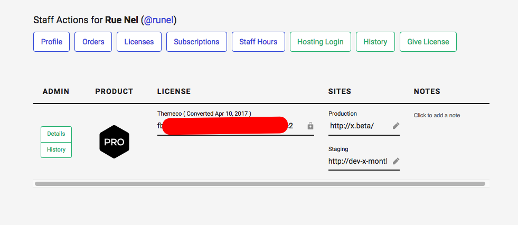Open license Details in Admin column

click(56, 134)
